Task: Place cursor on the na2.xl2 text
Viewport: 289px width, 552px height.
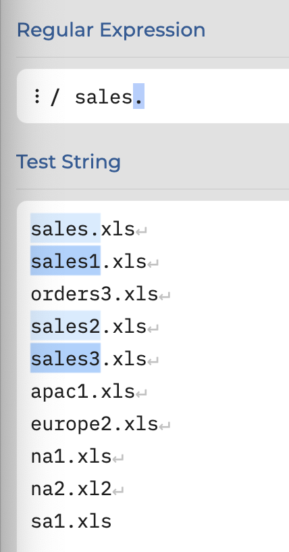Action: click(71, 489)
